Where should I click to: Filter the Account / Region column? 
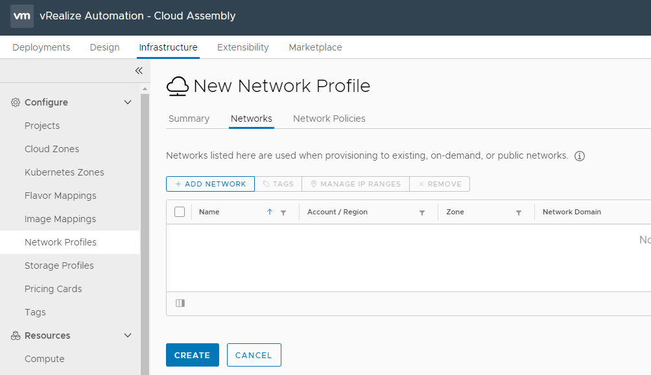tap(422, 212)
